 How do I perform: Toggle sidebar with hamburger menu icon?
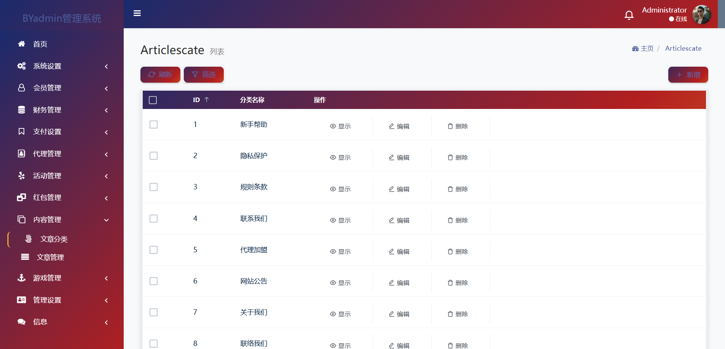coord(137,13)
